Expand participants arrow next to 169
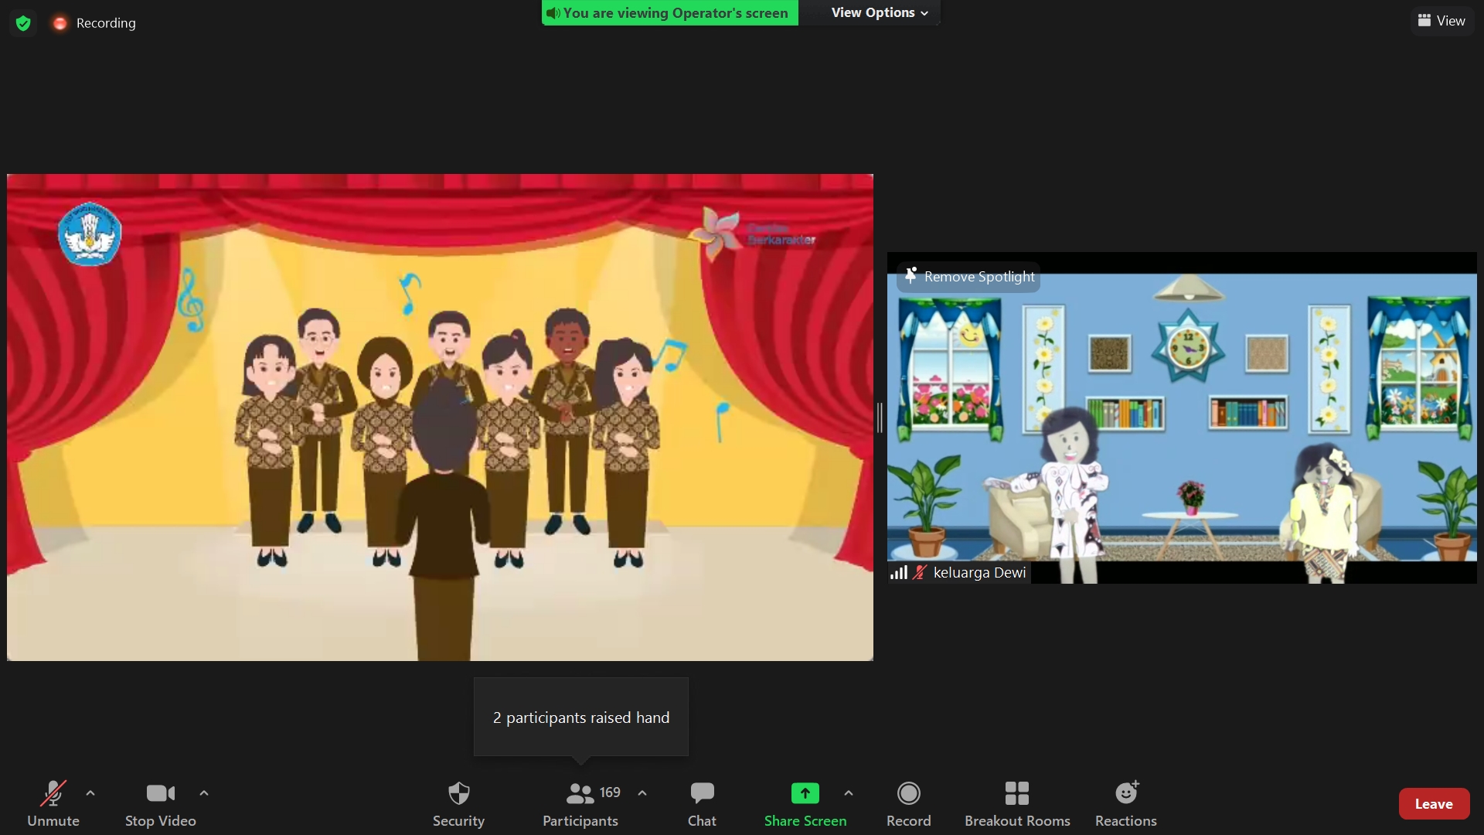The image size is (1484, 835). click(642, 793)
